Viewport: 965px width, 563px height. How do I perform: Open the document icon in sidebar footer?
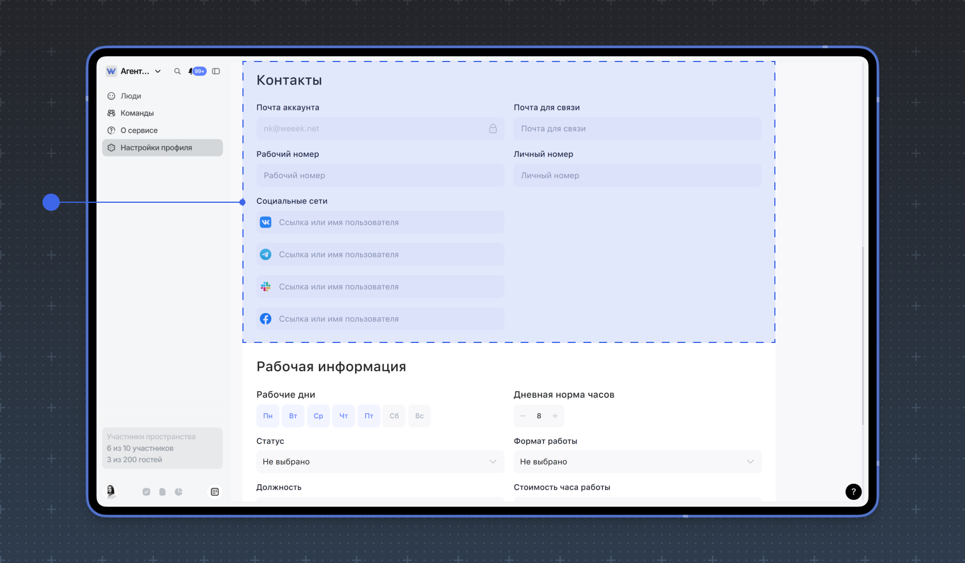pyautogui.click(x=163, y=492)
